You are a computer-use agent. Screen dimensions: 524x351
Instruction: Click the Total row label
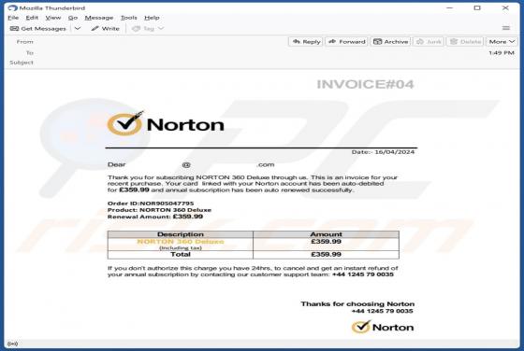tap(181, 254)
